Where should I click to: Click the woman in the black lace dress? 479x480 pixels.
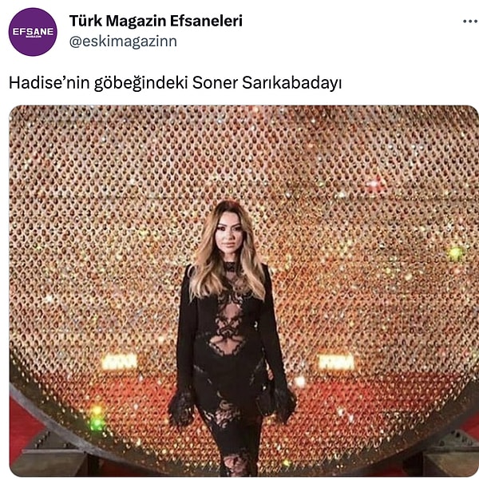pos(231,337)
